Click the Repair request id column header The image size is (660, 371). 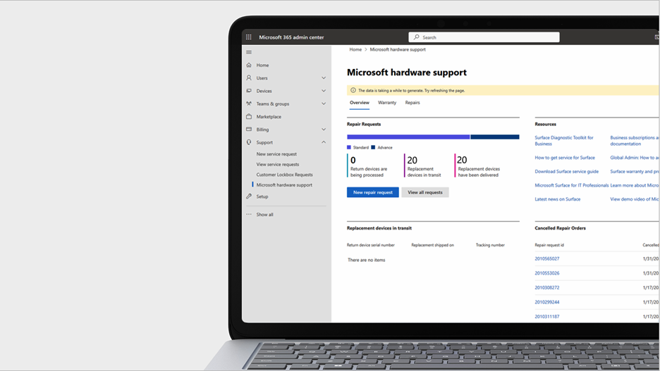click(x=549, y=245)
